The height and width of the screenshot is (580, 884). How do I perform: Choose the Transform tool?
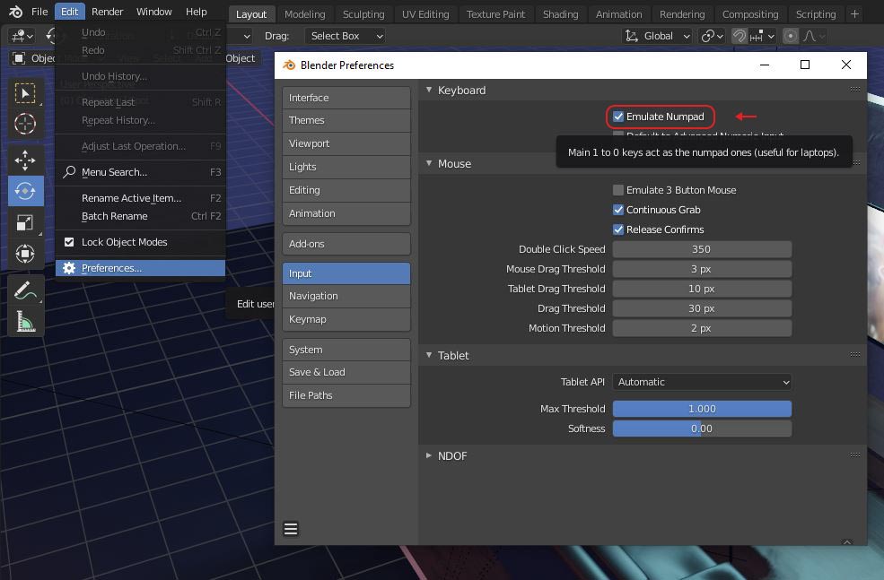click(x=25, y=255)
